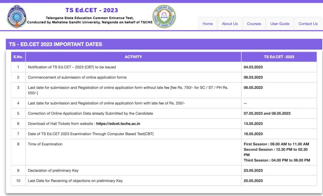
Task: Select First Session 09.00 AM to 11.00 AM
Action: click(x=276, y=144)
